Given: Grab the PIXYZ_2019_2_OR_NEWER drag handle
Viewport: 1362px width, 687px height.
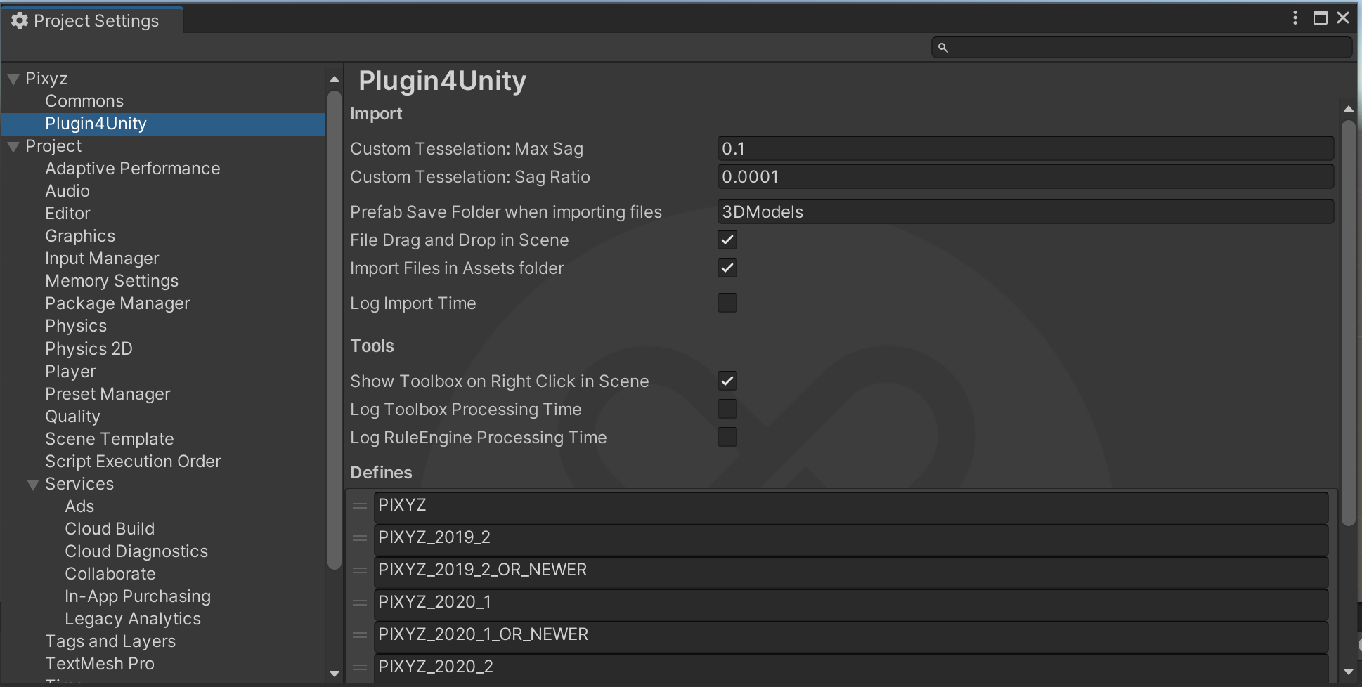Looking at the screenshot, I should tap(360, 570).
